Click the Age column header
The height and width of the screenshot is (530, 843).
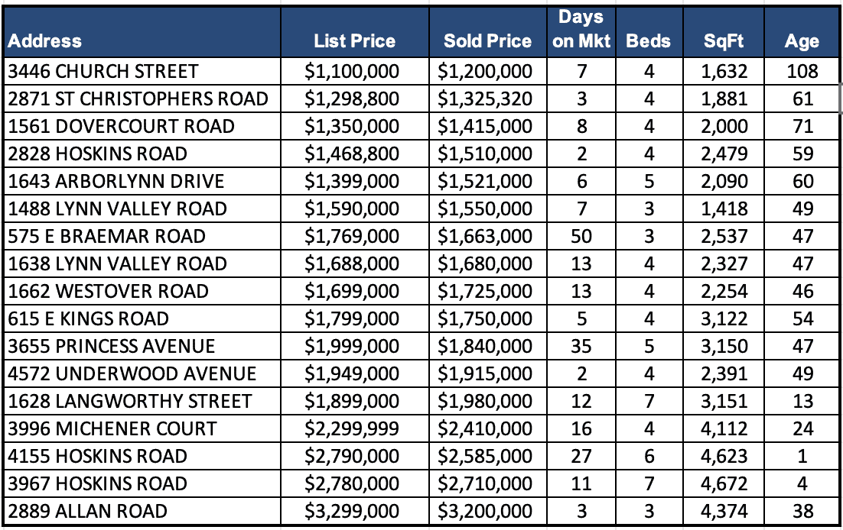coord(802,41)
